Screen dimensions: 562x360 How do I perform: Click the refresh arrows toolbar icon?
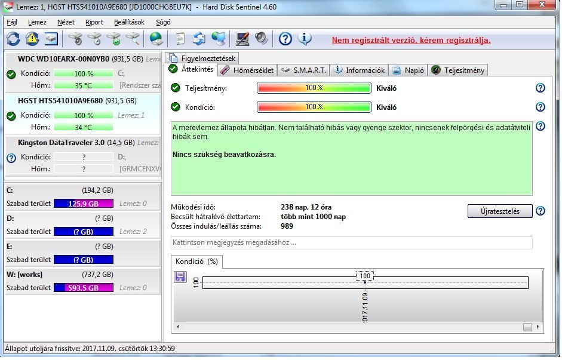click(x=13, y=39)
